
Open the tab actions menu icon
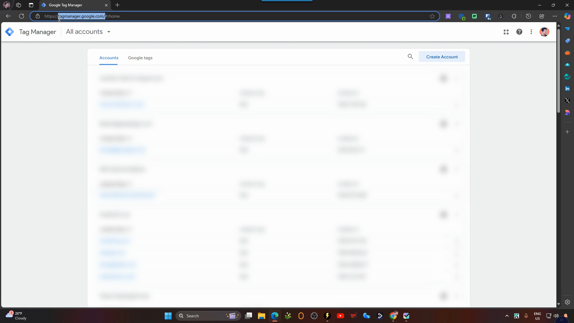pyautogui.click(x=31, y=5)
